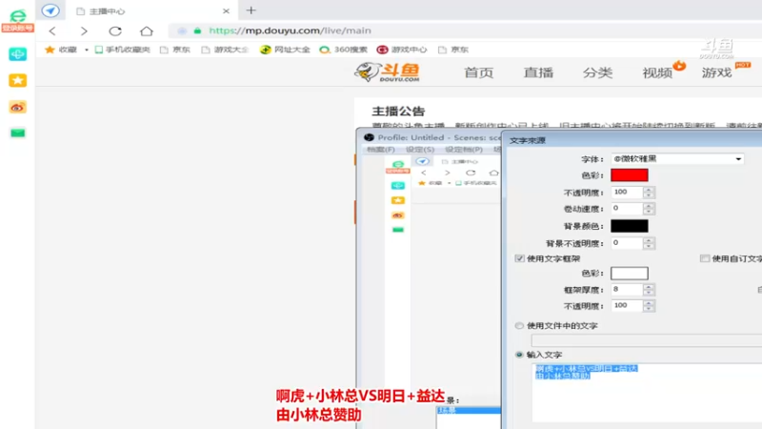Open the 京东 bookmark next to 手机收藏夹
Viewport: 762px width, 429px height.
point(175,50)
